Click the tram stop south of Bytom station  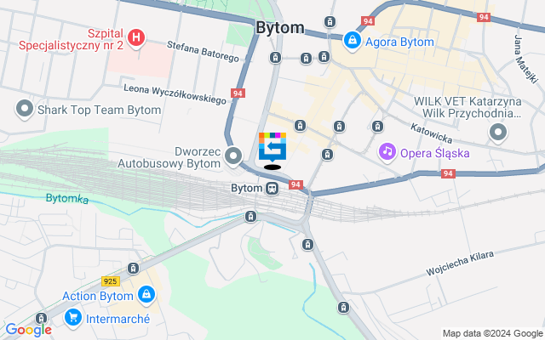[250, 216]
